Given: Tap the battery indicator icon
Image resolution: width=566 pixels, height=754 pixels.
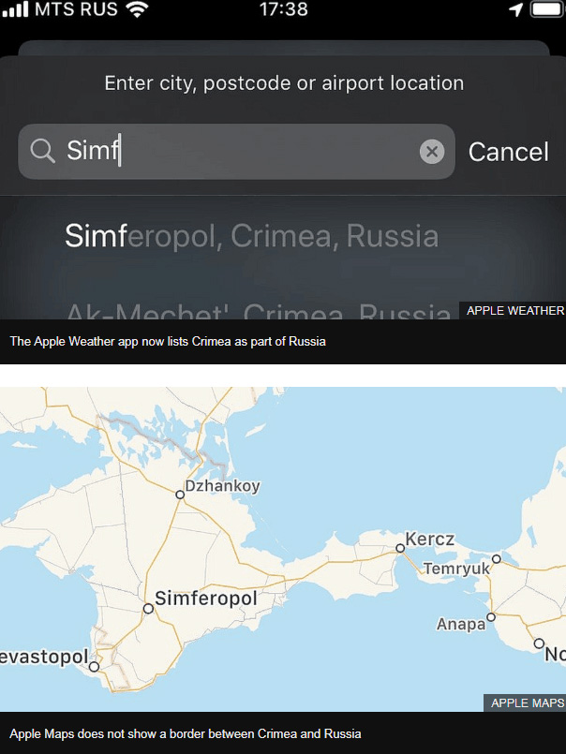Looking at the screenshot, I should tap(547, 9).
